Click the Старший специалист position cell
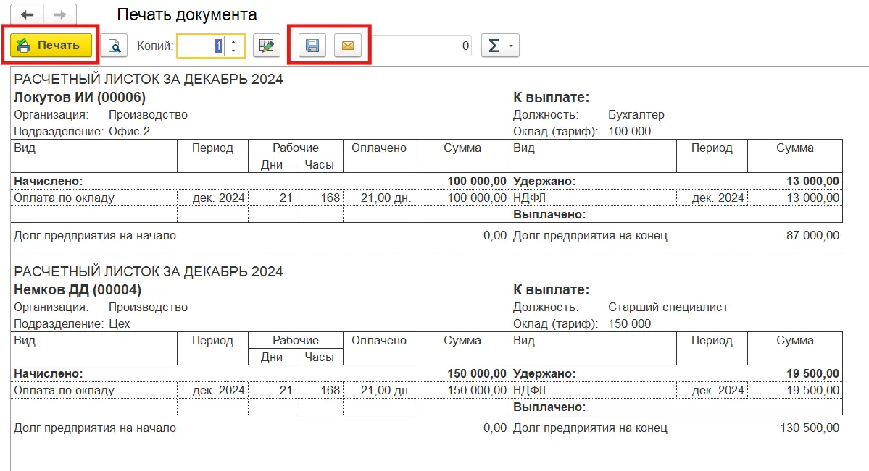 tap(668, 307)
